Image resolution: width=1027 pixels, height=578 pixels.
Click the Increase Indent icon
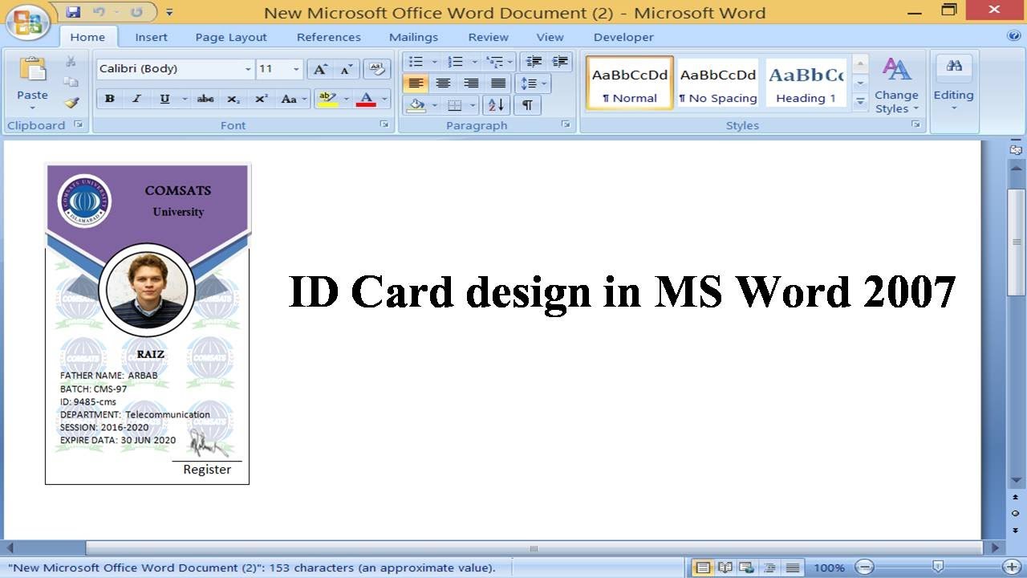(x=561, y=62)
